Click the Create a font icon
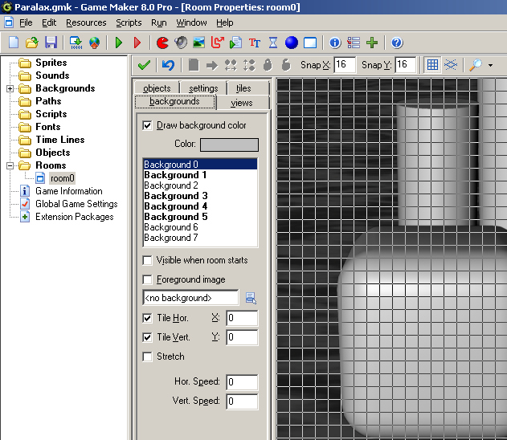The height and width of the screenshot is (440, 507). (x=255, y=43)
